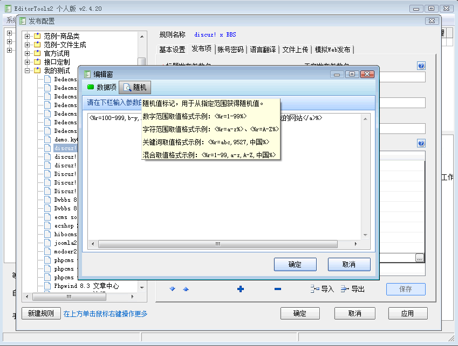Screen dimensions: 458x346
Task: Click the blue move-up arrow icon
Action: click(185, 289)
